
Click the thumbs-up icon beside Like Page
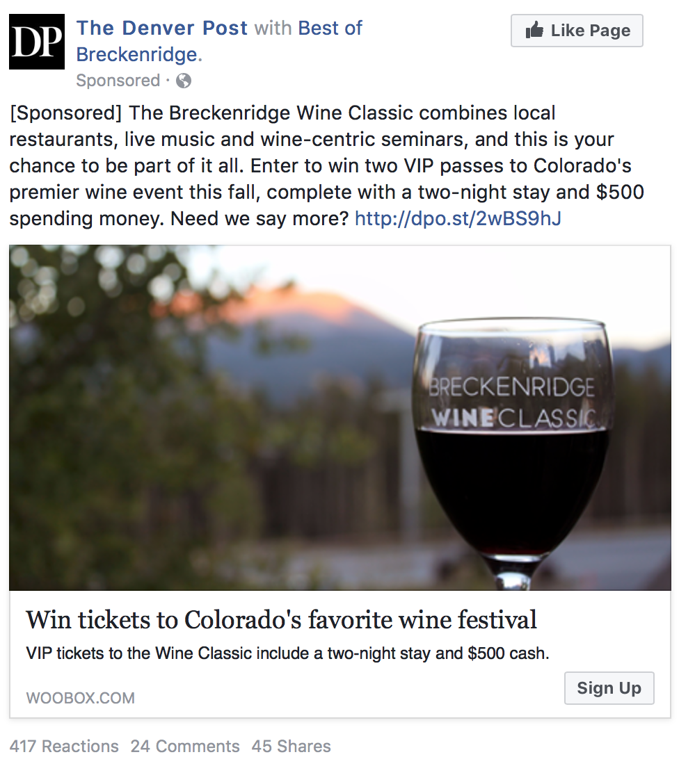[534, 31]
